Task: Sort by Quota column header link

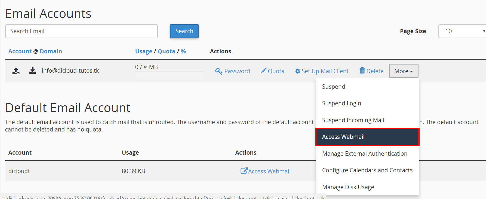Action: click(167, 51)
